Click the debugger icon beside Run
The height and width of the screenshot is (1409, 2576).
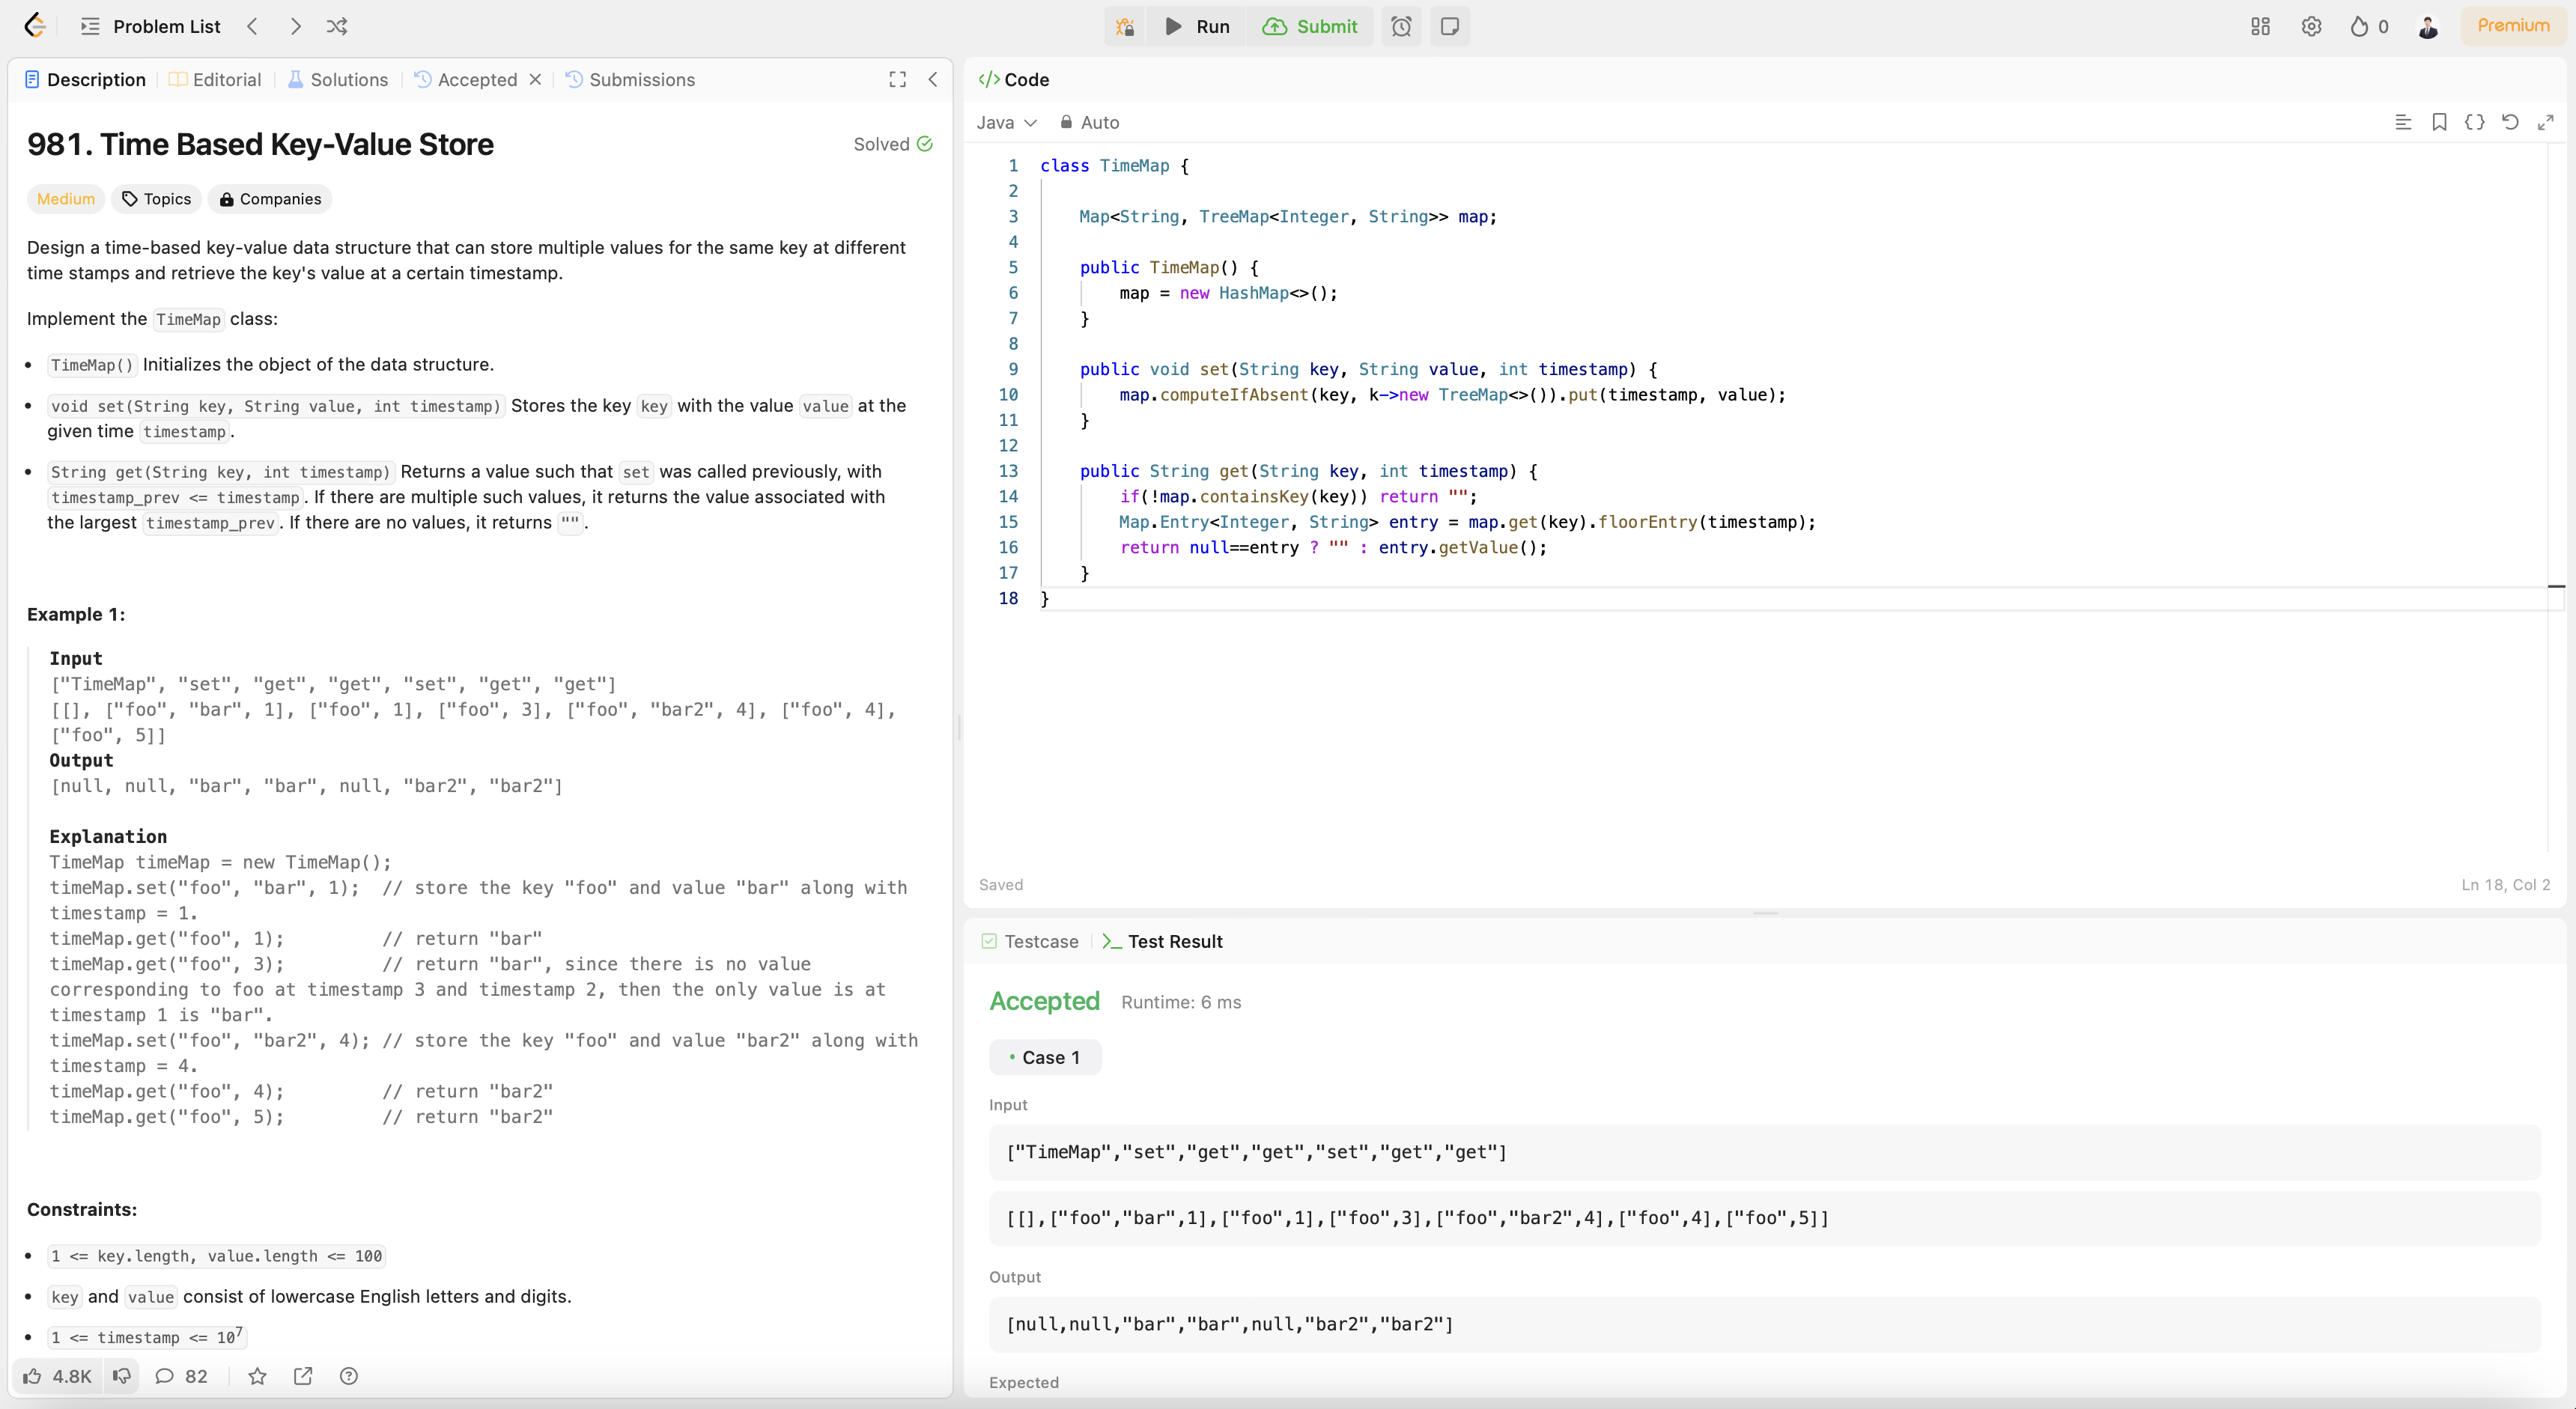[1125, 27]
